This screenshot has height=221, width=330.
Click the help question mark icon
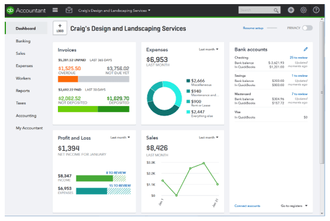(x=316, y=10)
